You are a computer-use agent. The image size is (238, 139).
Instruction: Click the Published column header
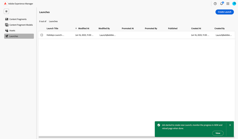(x=173, y=28)
